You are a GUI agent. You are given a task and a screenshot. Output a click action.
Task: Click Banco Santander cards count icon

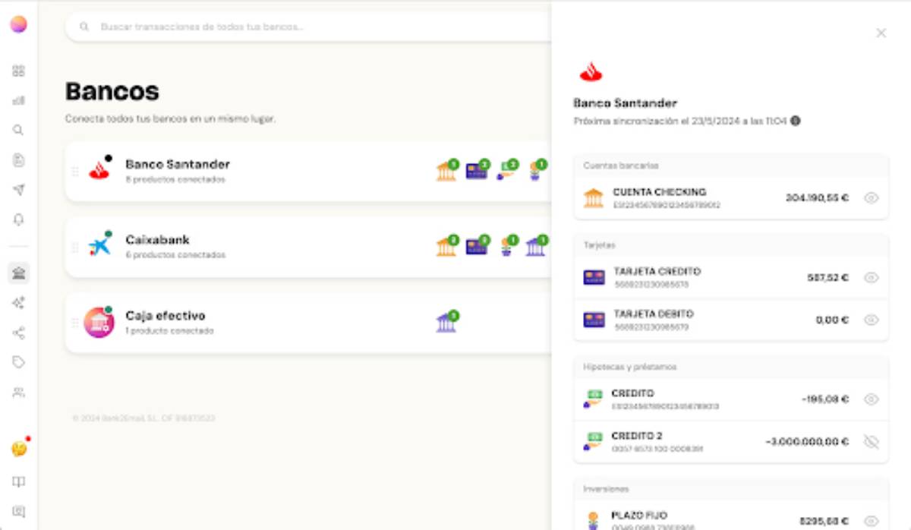(478, 171)
